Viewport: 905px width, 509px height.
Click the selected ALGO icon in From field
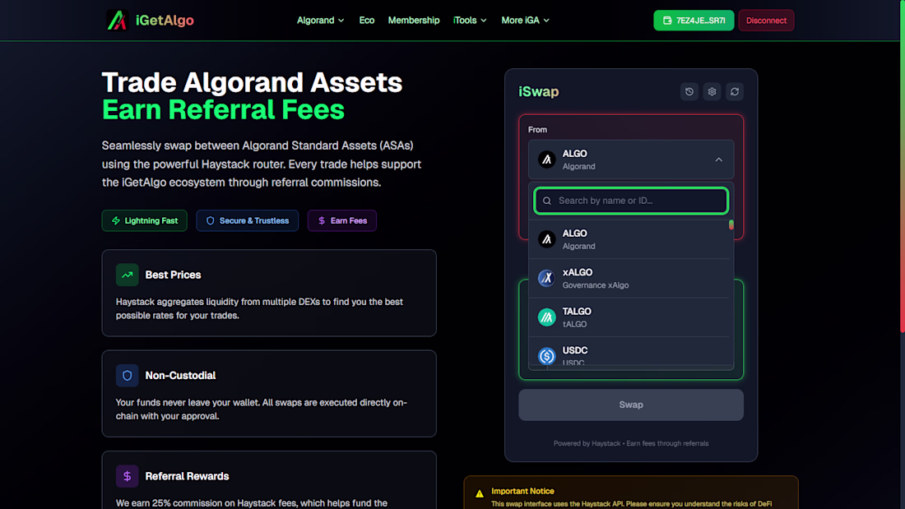[x=546, y=160]
